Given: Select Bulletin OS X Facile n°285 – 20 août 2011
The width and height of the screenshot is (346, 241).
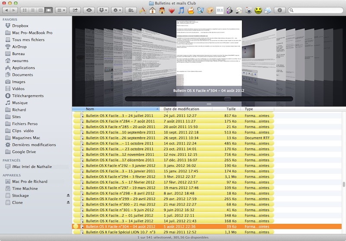Looking at the screenshot, I should click(x=173, y=127).
